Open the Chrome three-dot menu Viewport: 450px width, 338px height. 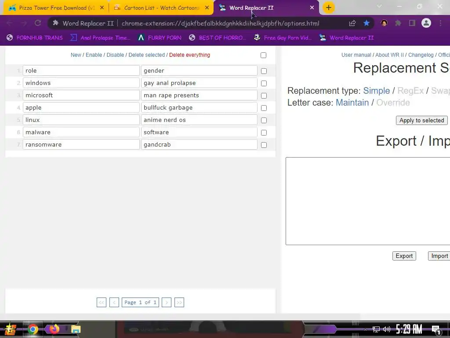click(x=440, y=23)
